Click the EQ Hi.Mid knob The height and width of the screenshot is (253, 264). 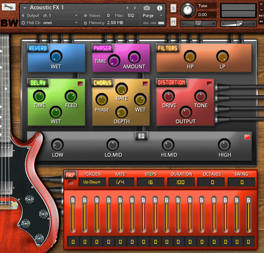(168, 145)
